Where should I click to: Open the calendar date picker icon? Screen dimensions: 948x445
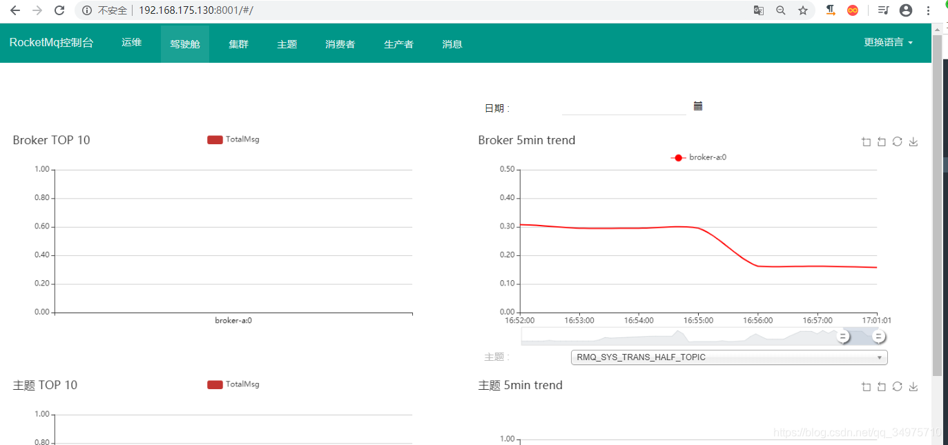coord(698,106)
